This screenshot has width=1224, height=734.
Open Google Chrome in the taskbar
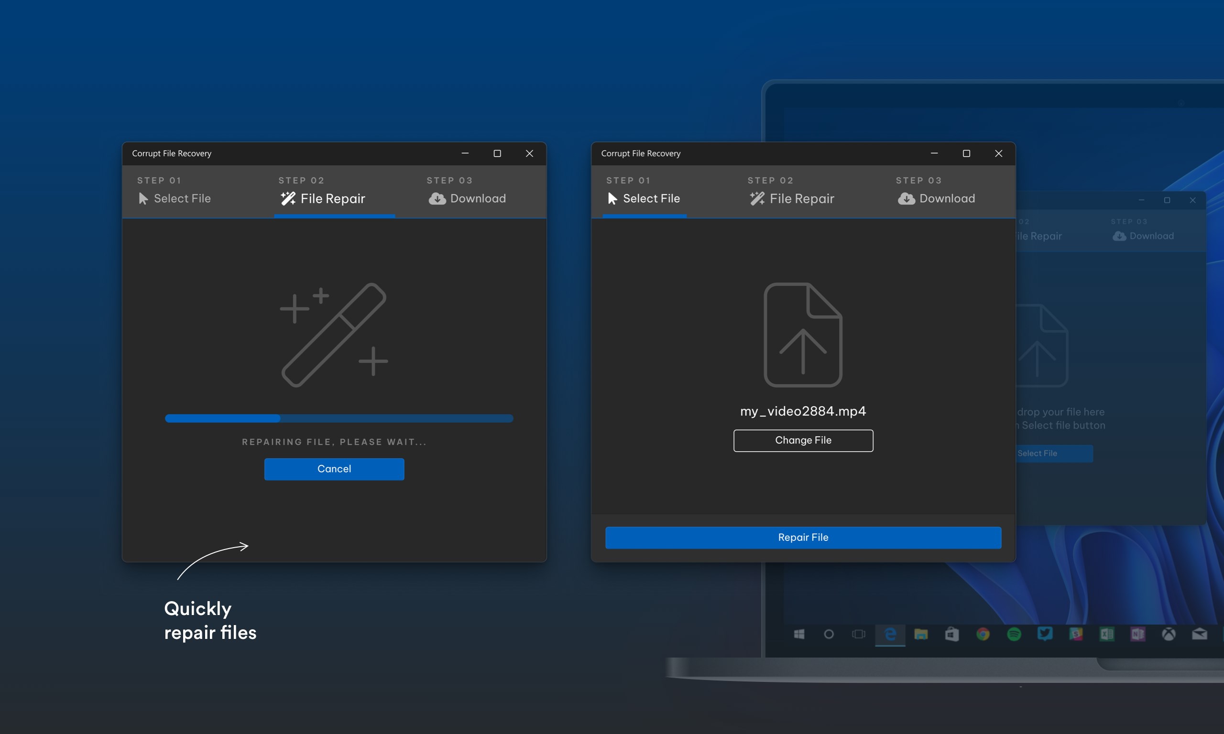pyautogui.click(x=983, y=634)
